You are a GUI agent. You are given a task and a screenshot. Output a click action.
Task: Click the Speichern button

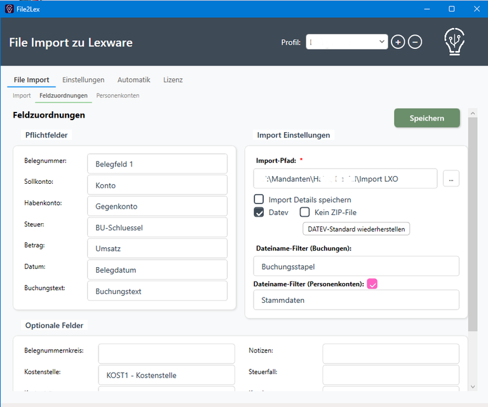point(427,118)
